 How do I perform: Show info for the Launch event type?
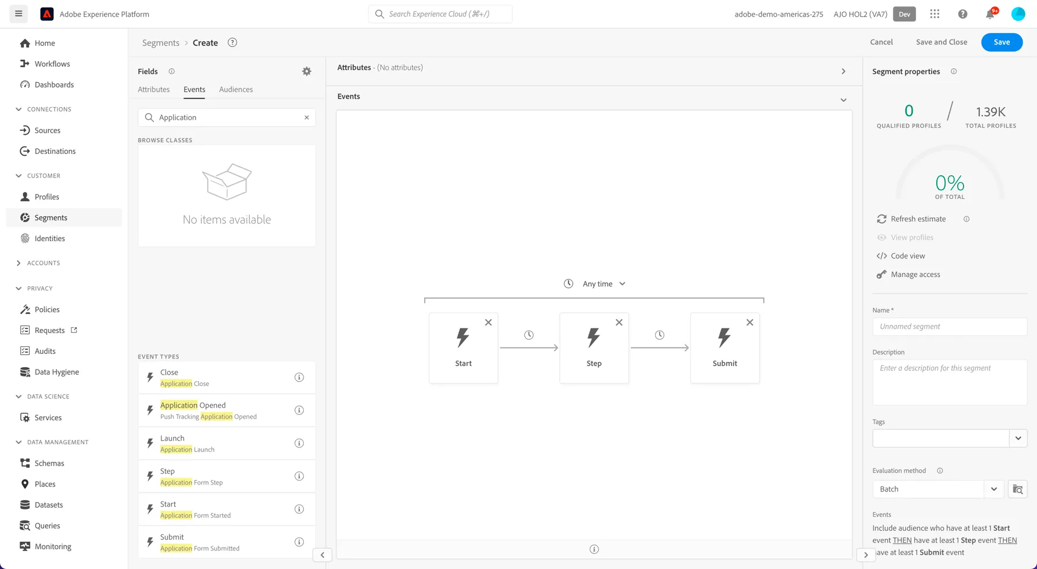click(x=299, y=443)
